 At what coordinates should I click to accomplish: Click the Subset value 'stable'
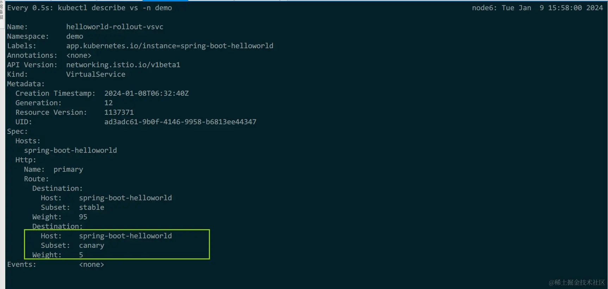(x=92, y=207)
